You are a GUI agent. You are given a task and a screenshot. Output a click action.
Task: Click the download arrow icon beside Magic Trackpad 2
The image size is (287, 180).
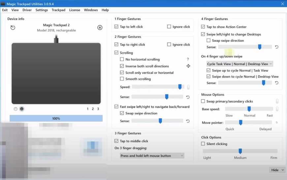100,28
